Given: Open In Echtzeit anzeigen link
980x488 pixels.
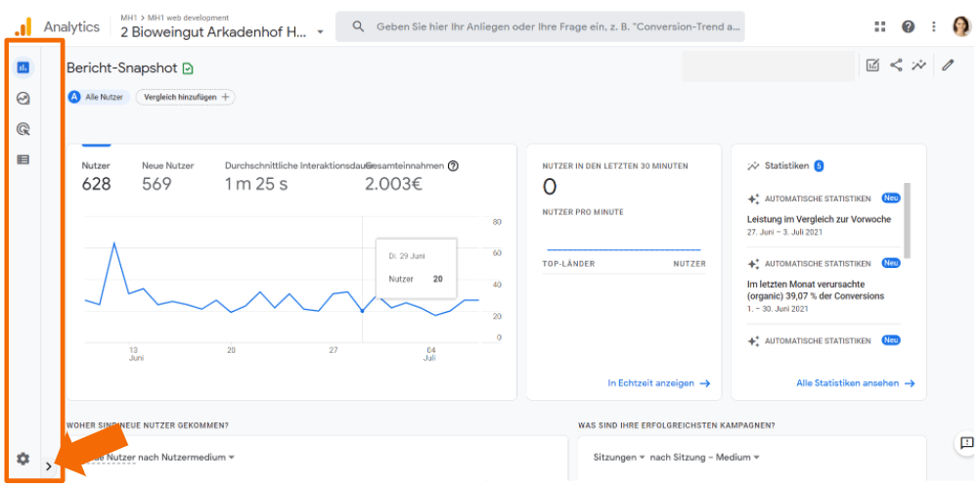Looking at the screenshot, I should 658,383.
